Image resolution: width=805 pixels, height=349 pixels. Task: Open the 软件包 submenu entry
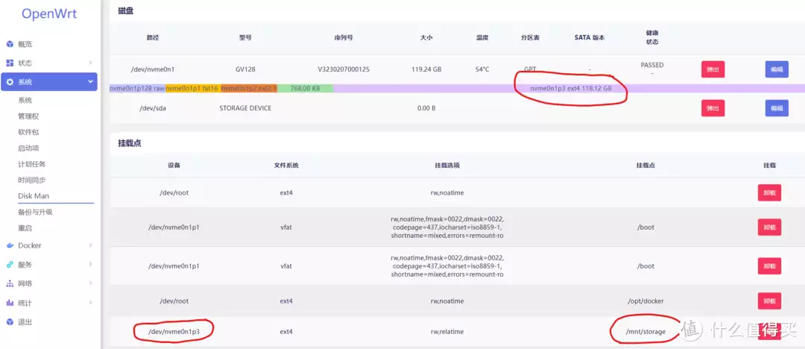point(28,132)
